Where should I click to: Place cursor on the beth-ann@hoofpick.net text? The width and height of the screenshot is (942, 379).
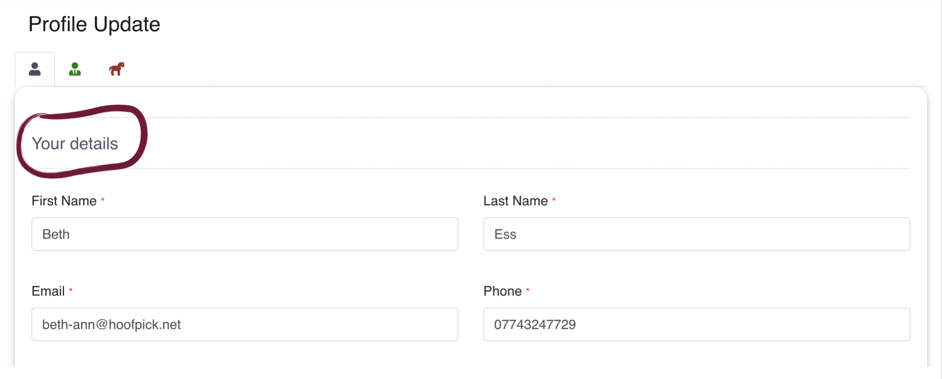point(112,324)
